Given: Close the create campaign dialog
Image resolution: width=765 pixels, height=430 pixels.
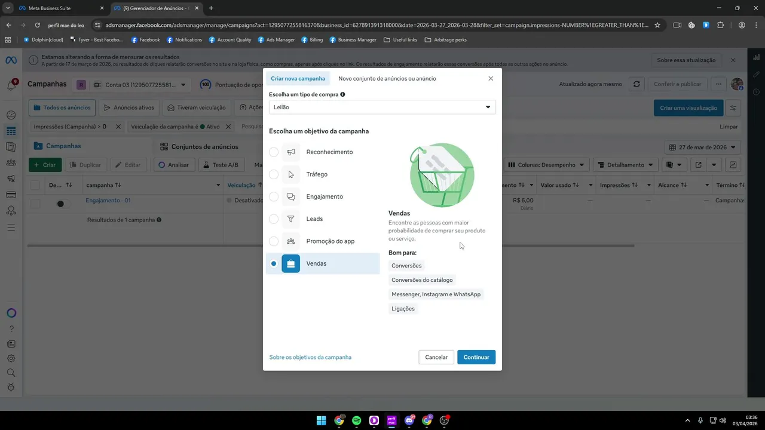Looking at the screenshot, I should click(x=491, y=78).
